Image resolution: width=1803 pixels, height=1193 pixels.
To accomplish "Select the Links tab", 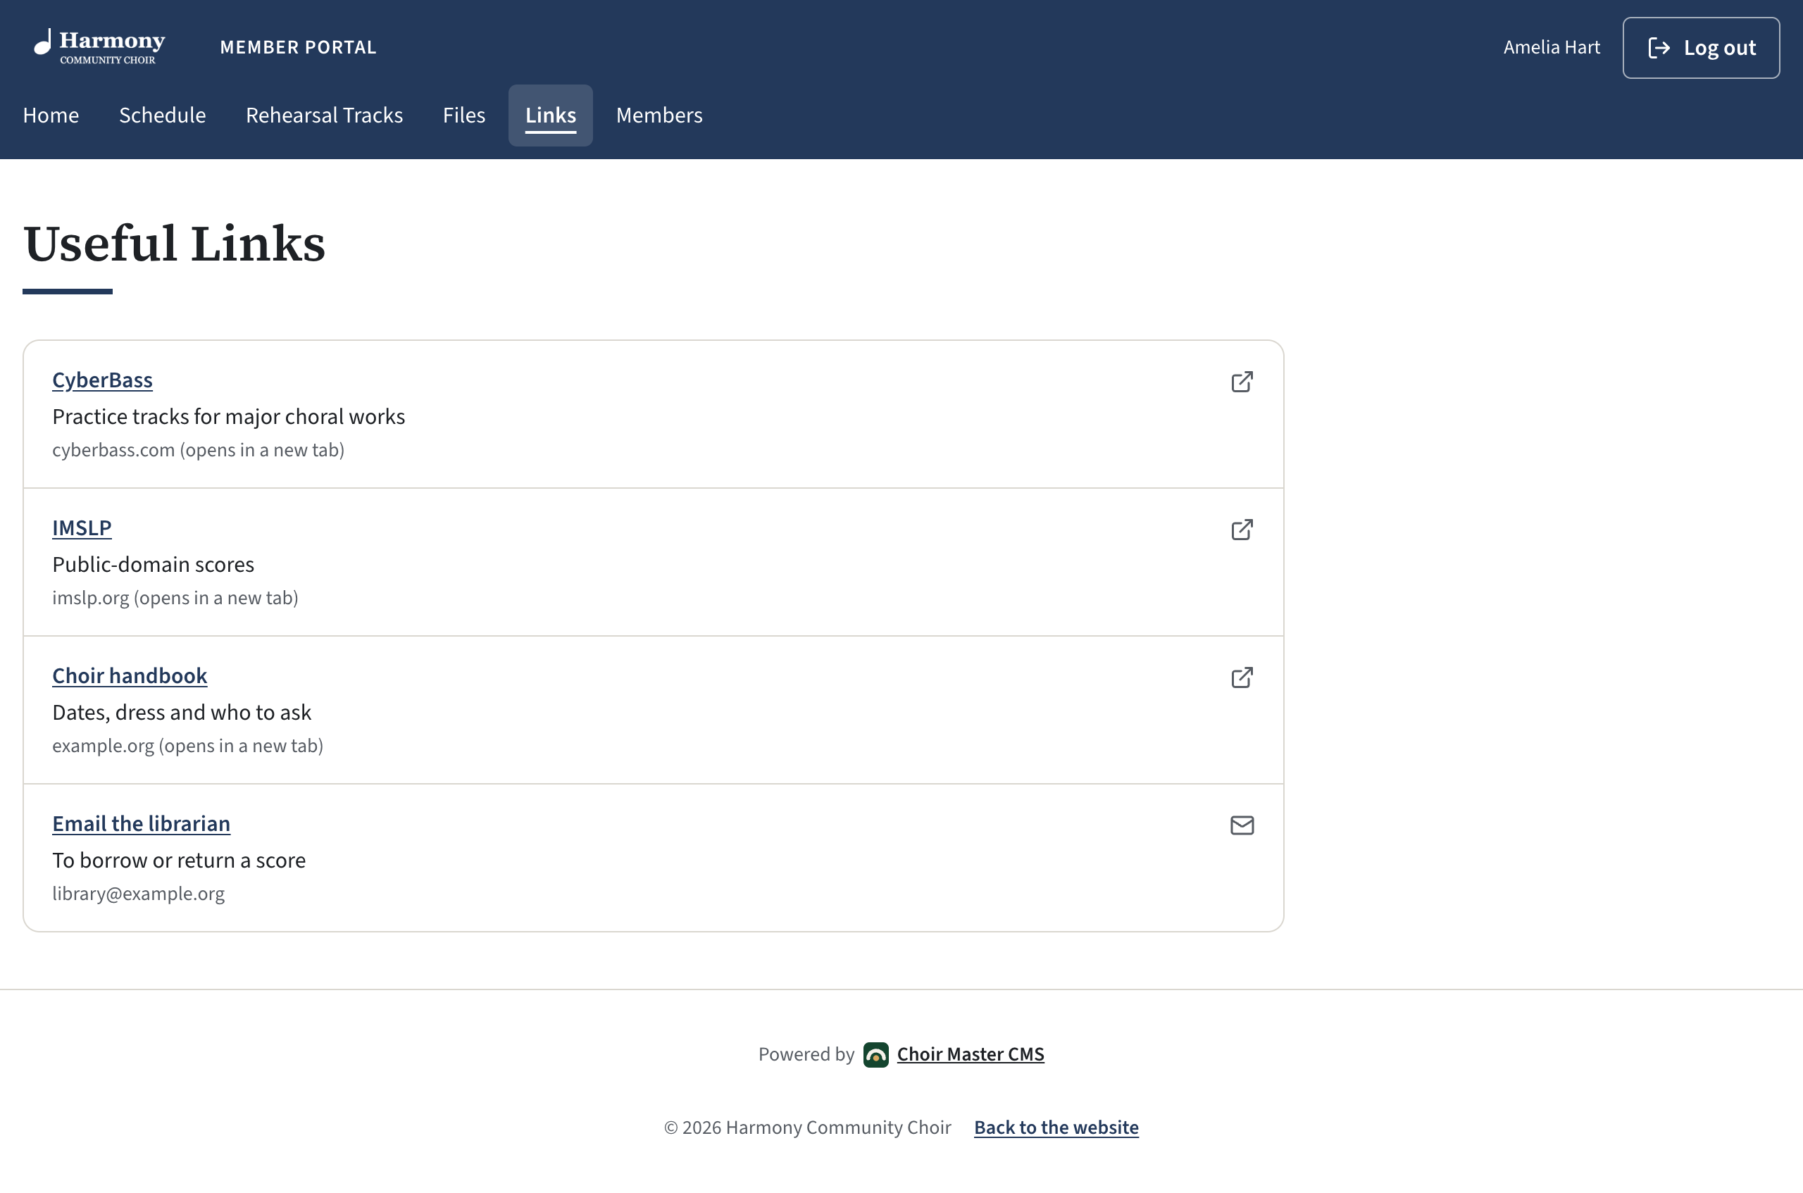I will [x=550, y=115].
